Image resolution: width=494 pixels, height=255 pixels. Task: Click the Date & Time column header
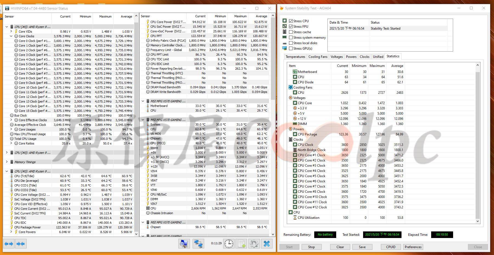tap(348, 22)
